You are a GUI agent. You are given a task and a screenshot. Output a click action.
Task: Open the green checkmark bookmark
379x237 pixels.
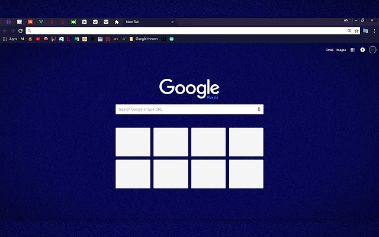coord(124,39)
